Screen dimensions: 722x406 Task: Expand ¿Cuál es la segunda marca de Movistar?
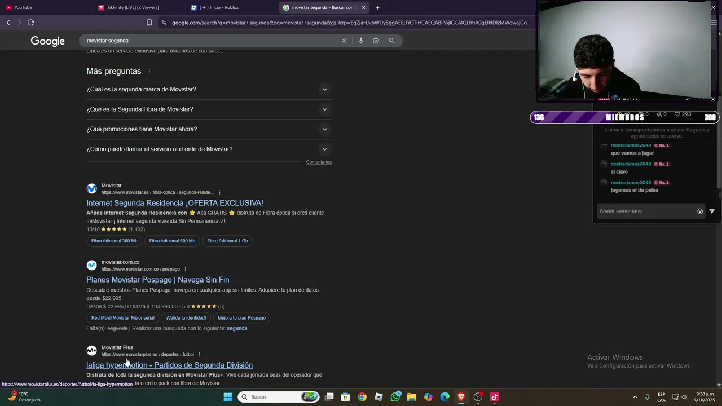(209, 89)
